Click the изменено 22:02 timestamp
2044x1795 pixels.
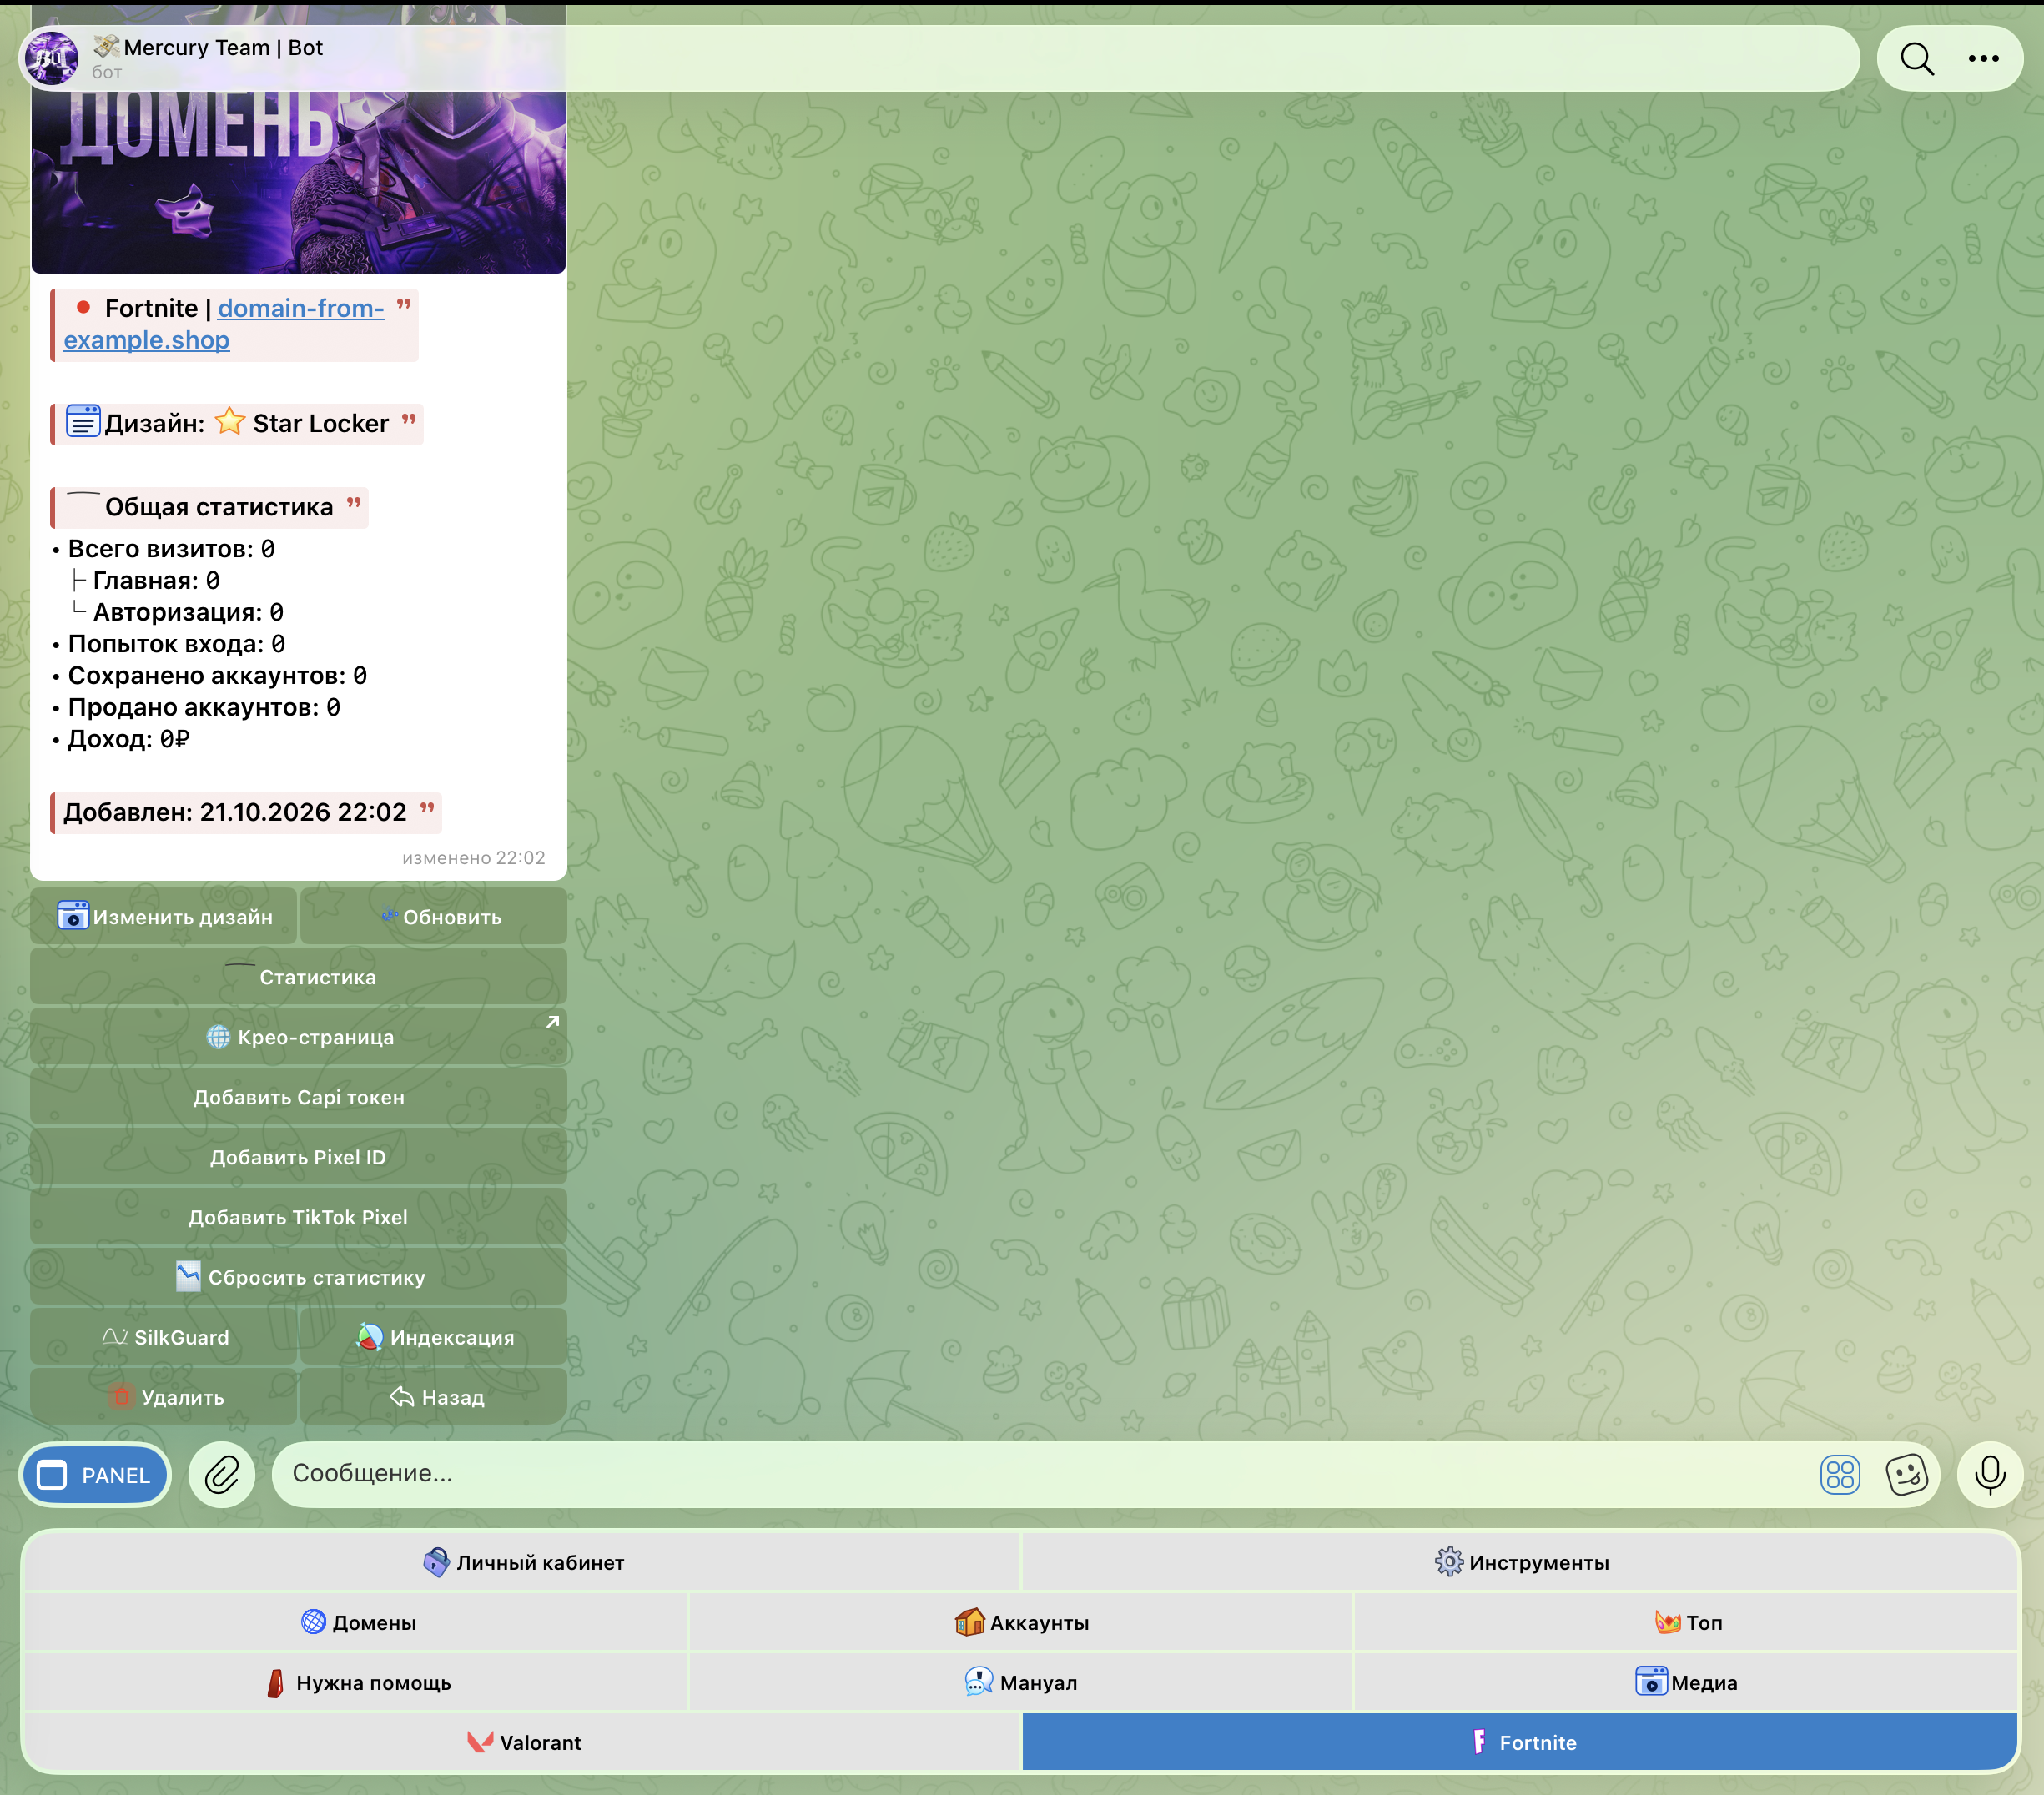(x=473, y=857)
